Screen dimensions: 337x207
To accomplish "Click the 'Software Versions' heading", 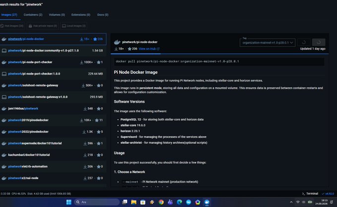I will tap(129, 102).
